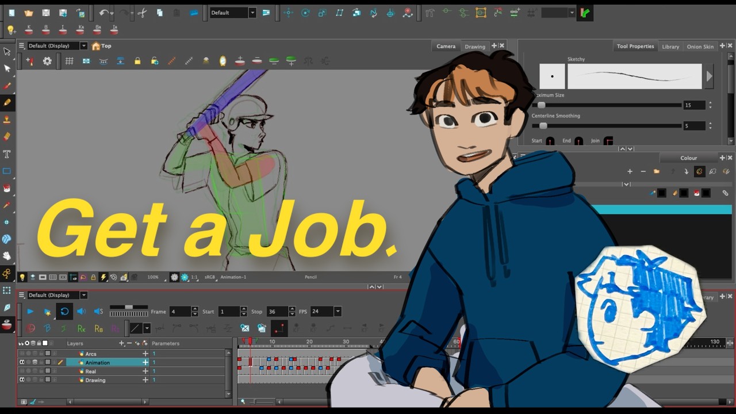Screen dimensions: 736x414
Task: Cut selection with the scissors icon
Action: 142,13
